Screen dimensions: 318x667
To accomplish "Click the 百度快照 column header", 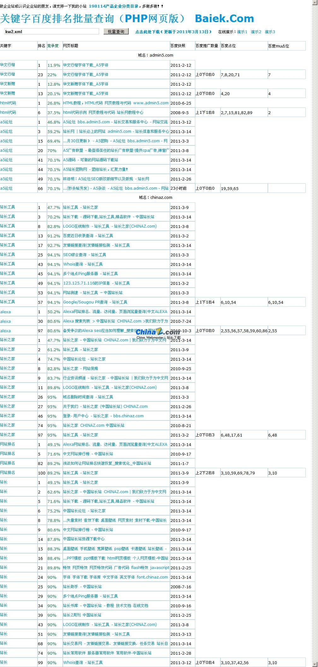I will [178, 46].
